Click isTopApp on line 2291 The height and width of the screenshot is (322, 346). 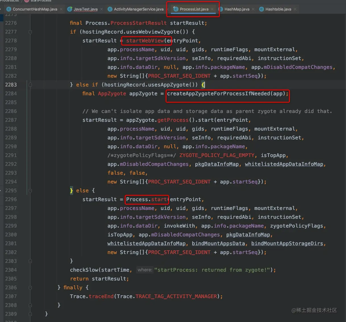pyautogui.click(x=273, y=155)
